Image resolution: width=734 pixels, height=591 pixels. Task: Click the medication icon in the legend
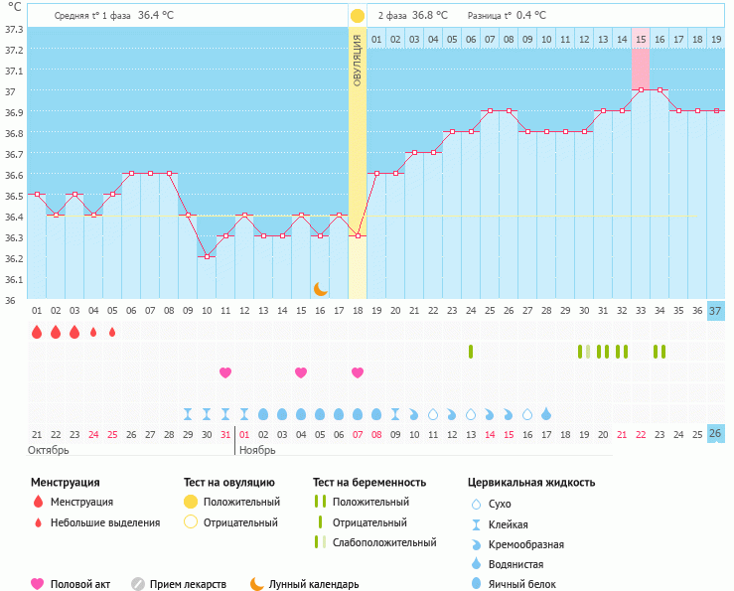click(138, 584)
